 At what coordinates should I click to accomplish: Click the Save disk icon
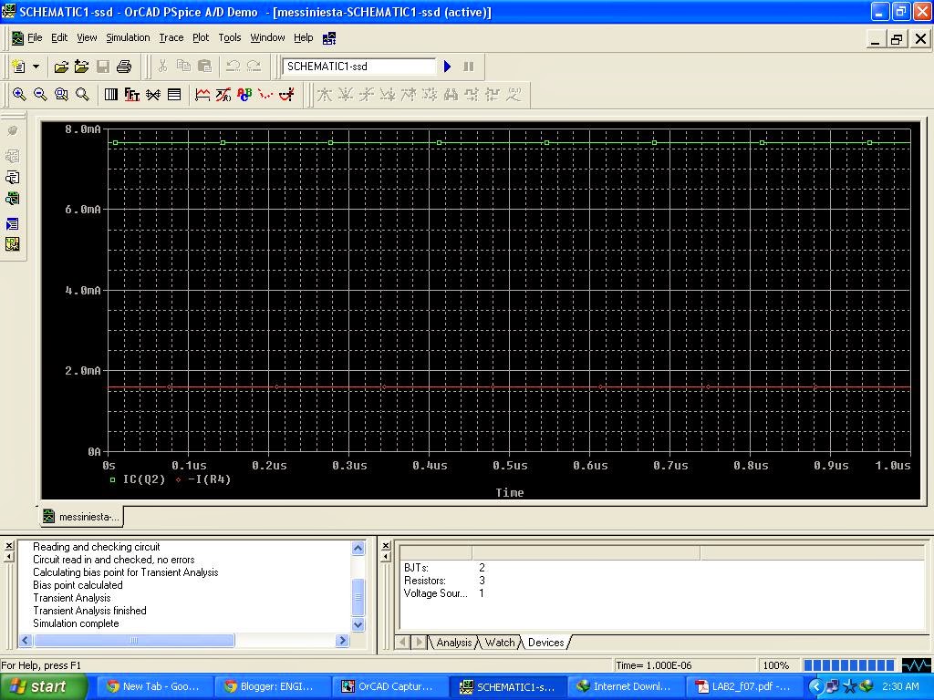pyautogui.click(x=103, y=66)
